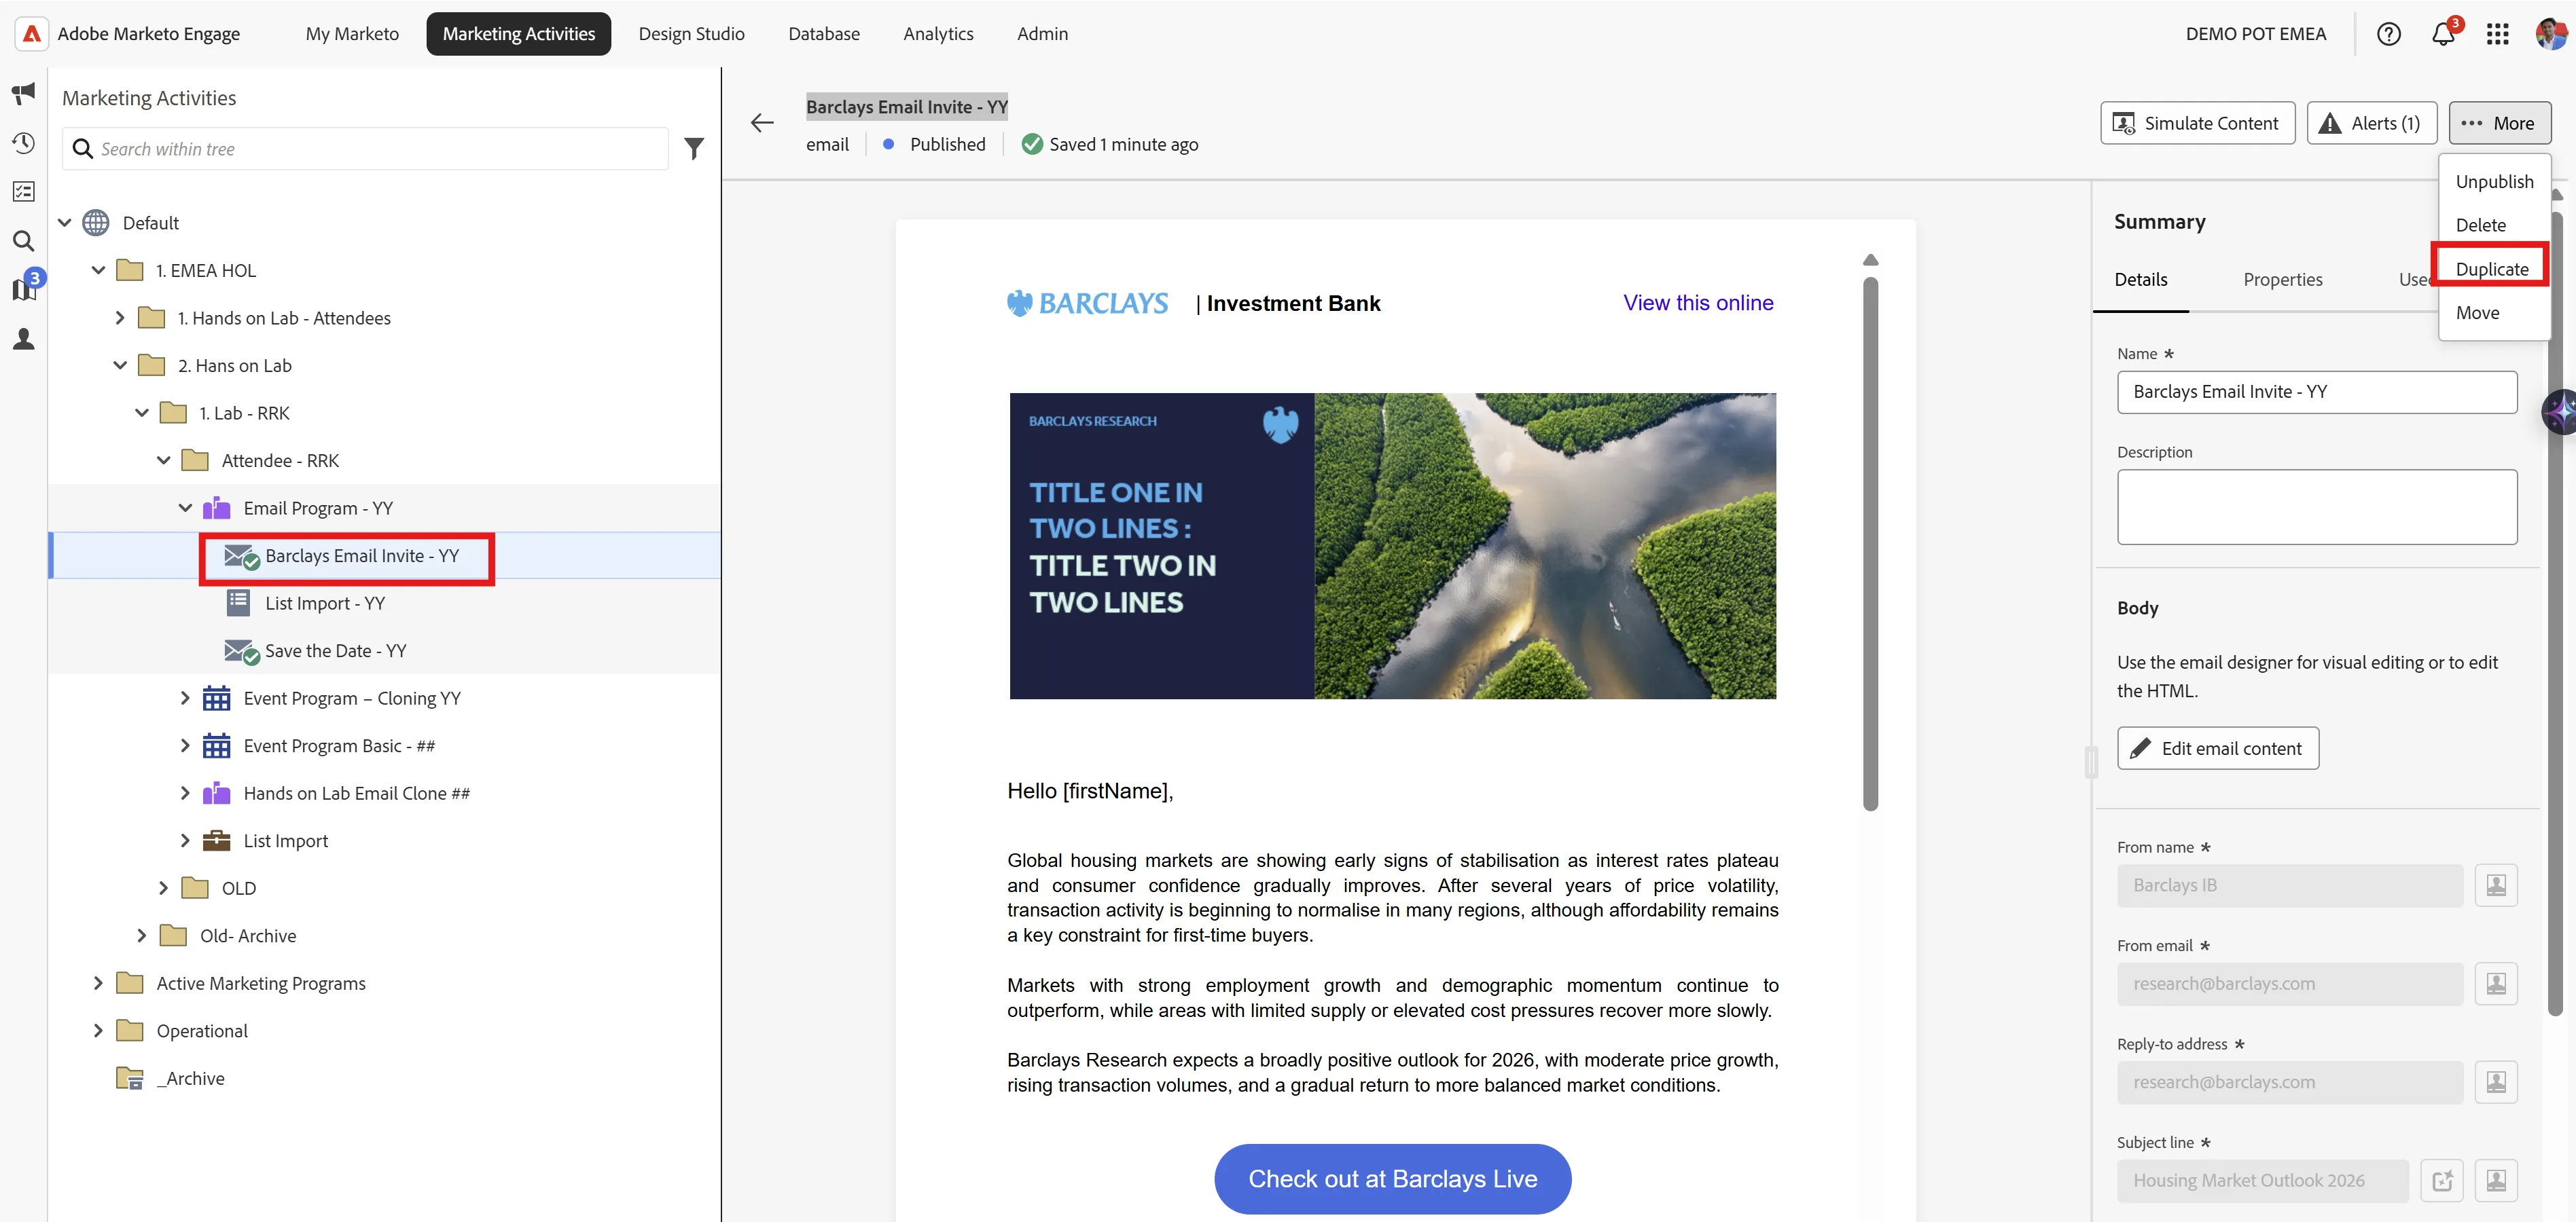
Task: Click the _Archive folder icon
Action: click(x=130, y=1079)
